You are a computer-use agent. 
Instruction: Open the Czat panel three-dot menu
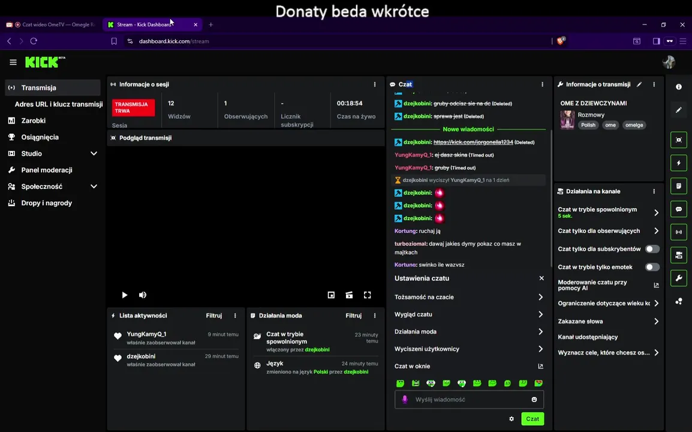click(x=543, y=85)
